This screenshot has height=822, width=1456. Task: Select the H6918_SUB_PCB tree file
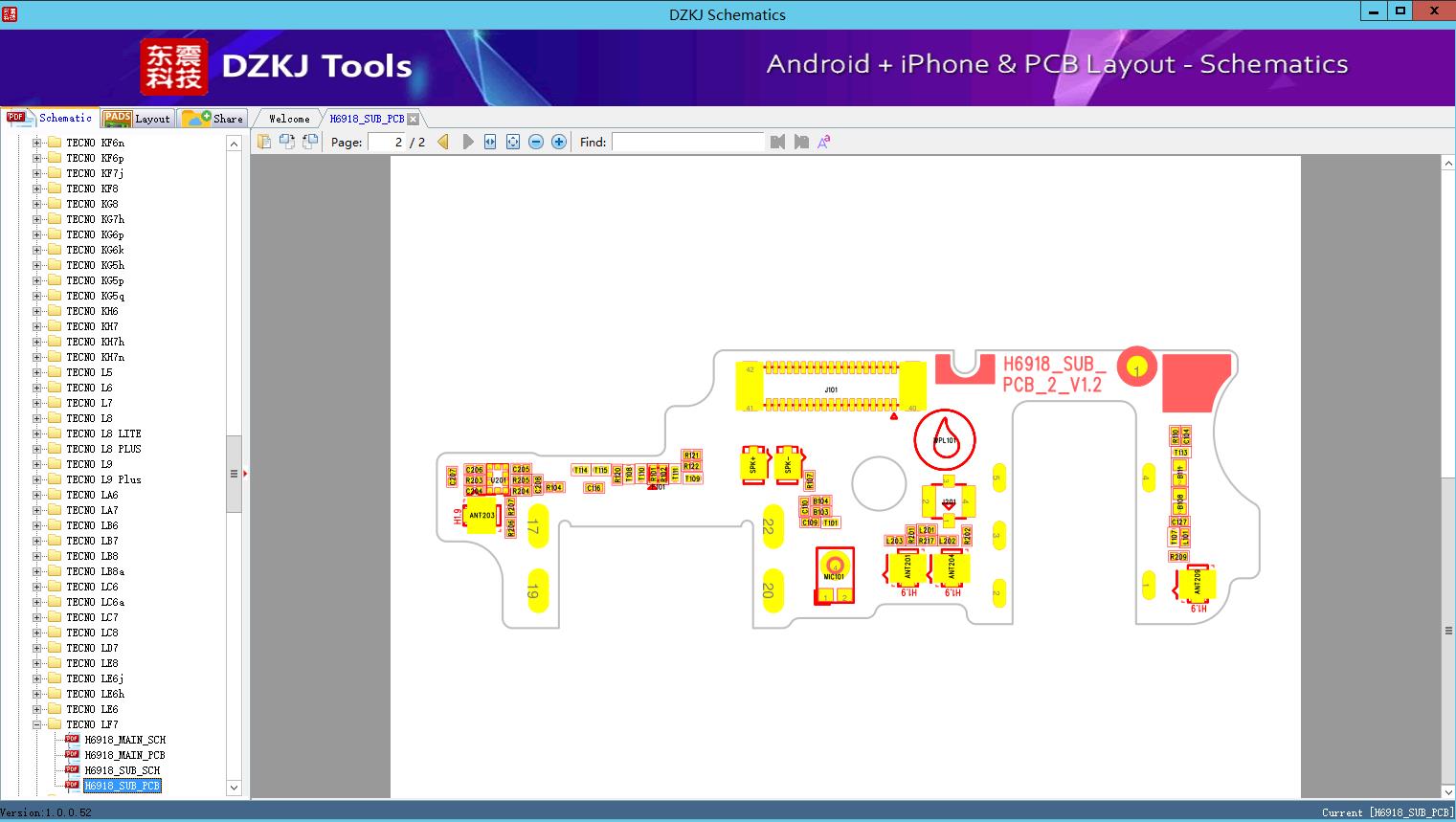click(x=122, y=786)
